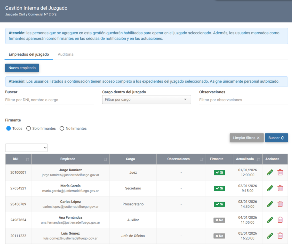Expand the empty select box above the table
Screen dimensions: 292x245
(26, 147)
